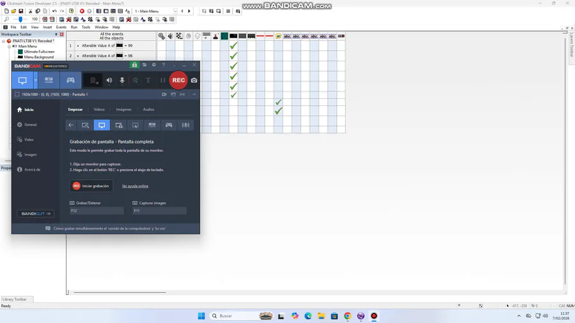575x323 pixels.
Task: Click the zoom percentage field showing 100
Action: click(34, 19)
